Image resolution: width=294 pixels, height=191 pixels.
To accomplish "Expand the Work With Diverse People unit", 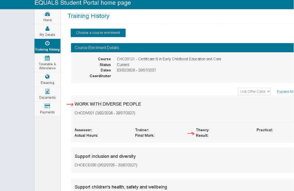I will tap(108, 104).
